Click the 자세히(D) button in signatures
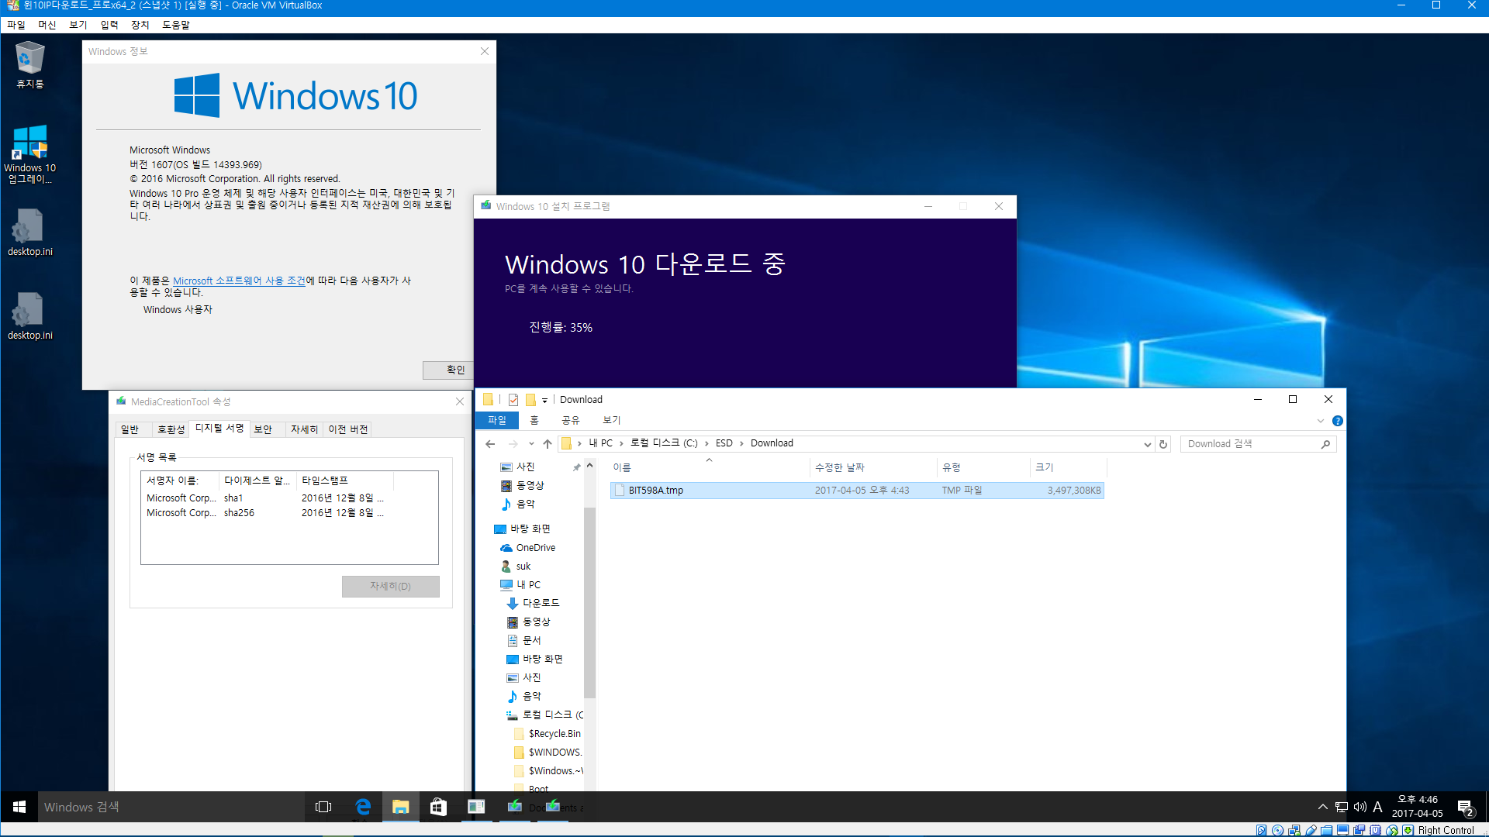The image size is (1489, 837). point(390,586)
